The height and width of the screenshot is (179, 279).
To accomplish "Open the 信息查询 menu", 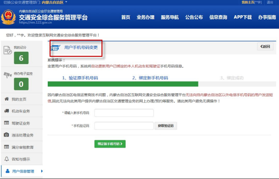I will [x=218, y=17].
